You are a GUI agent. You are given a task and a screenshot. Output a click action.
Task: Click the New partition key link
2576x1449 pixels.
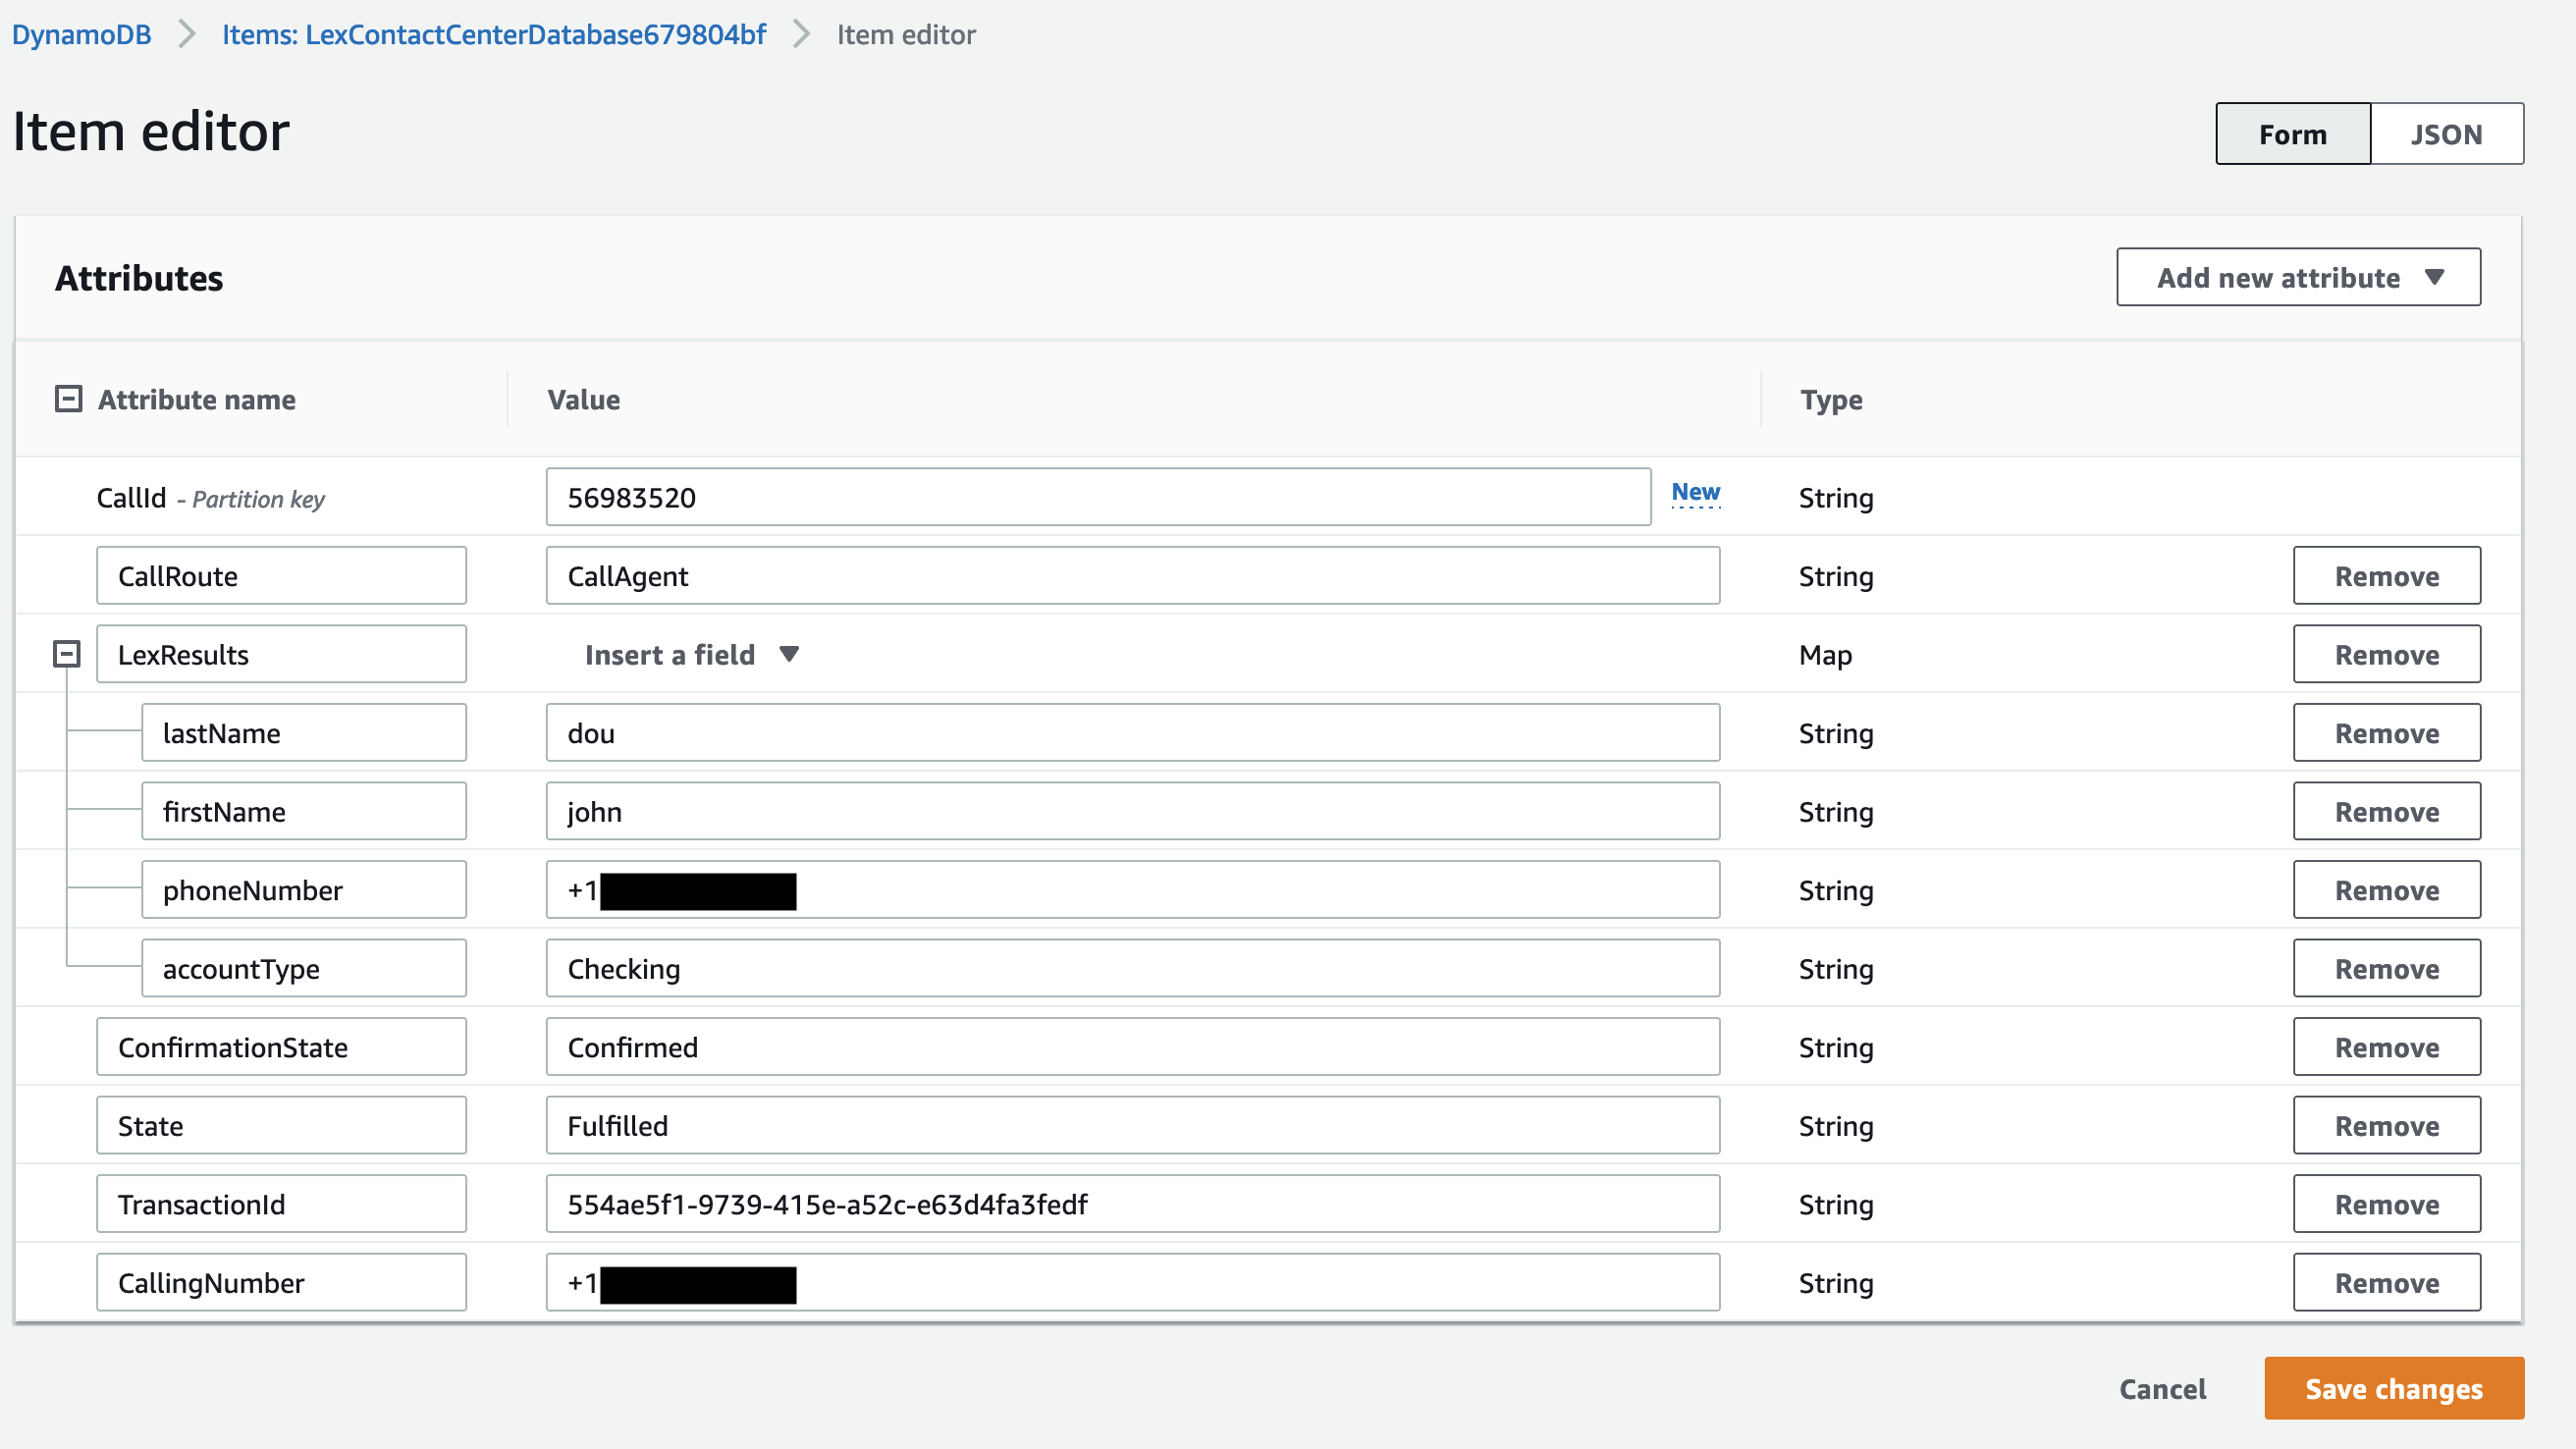1695,492
